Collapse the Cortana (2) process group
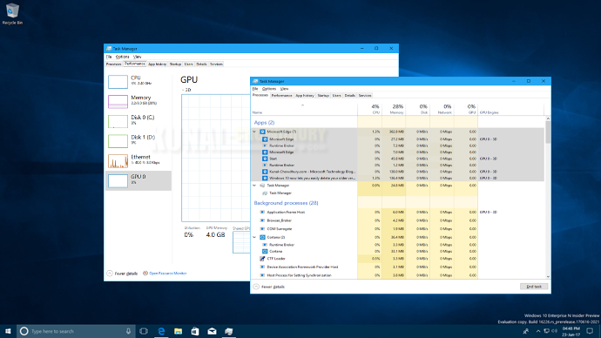The height and width of the screenshot is (338, 601). point(254,237)
